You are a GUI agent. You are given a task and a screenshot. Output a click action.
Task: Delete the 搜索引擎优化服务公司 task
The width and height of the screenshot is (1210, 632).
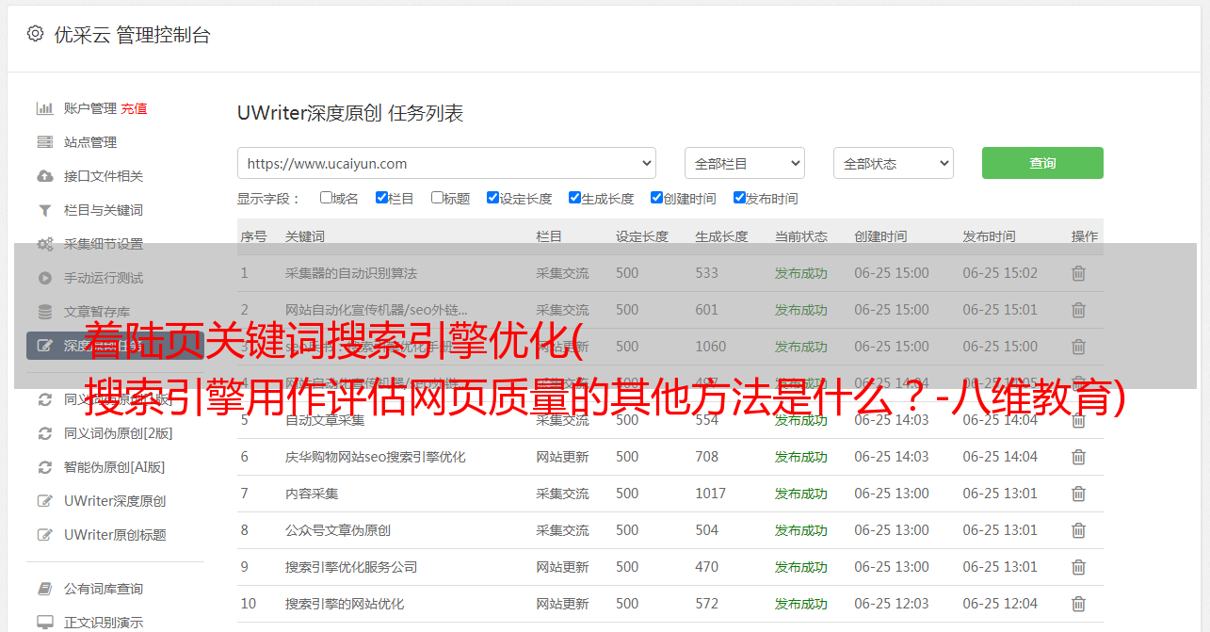(x=1078, y=567)
